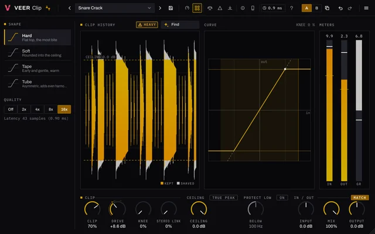Click the MIX knob
The image size is (375, 234).
tap(331, 209)
